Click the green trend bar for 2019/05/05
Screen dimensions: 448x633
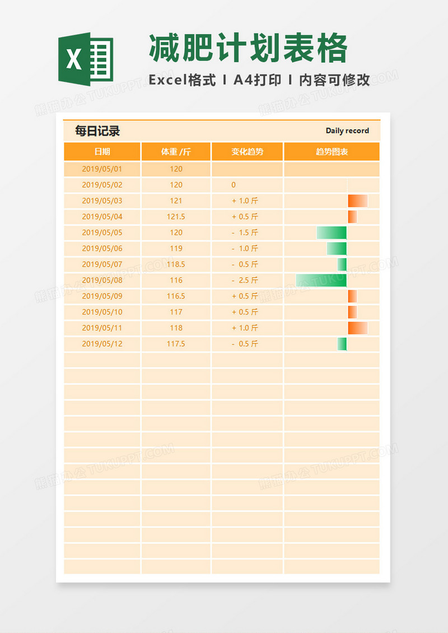(x=332, y=232)
